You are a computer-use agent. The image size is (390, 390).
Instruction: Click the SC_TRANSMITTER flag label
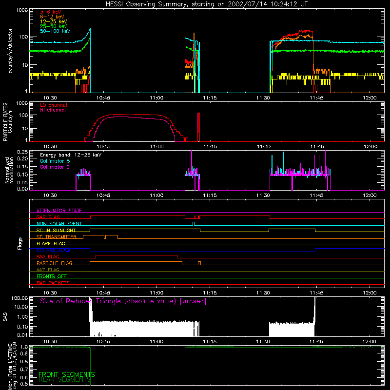[56, 237]
